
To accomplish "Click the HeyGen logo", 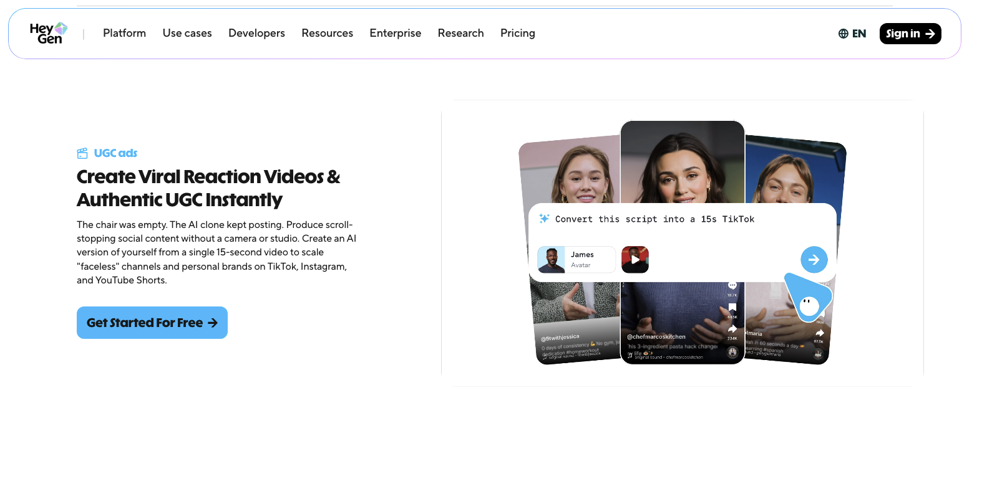I will pyautogui.click(x=48, y=34).
